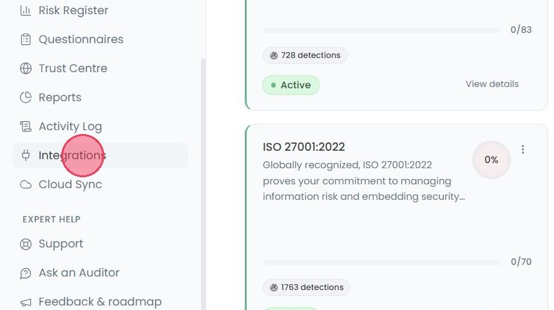Image resolution: width=554 pixels, height=310 pixels.
Task: Click the Activity Log scroll icon
Action: 25,126
